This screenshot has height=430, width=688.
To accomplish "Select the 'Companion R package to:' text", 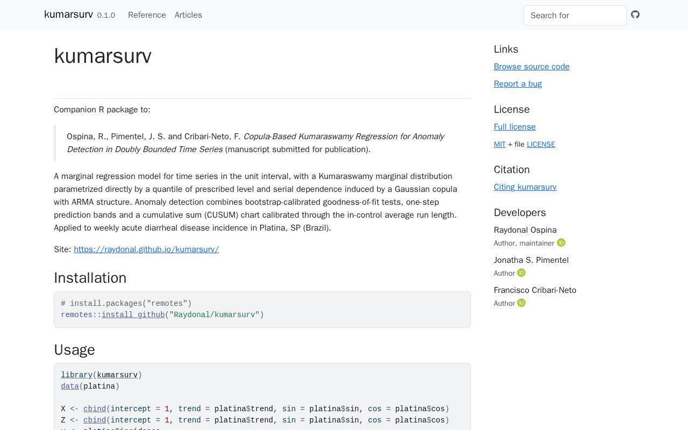I will pos(102,110).
